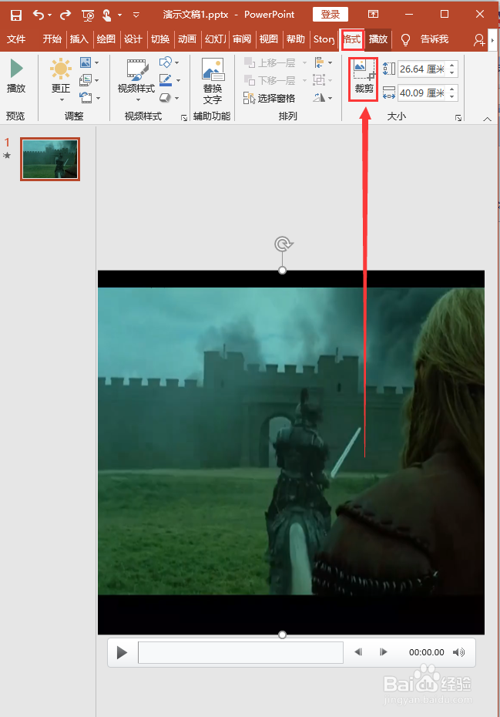Switch to the 动画 tab

[187, 39]
